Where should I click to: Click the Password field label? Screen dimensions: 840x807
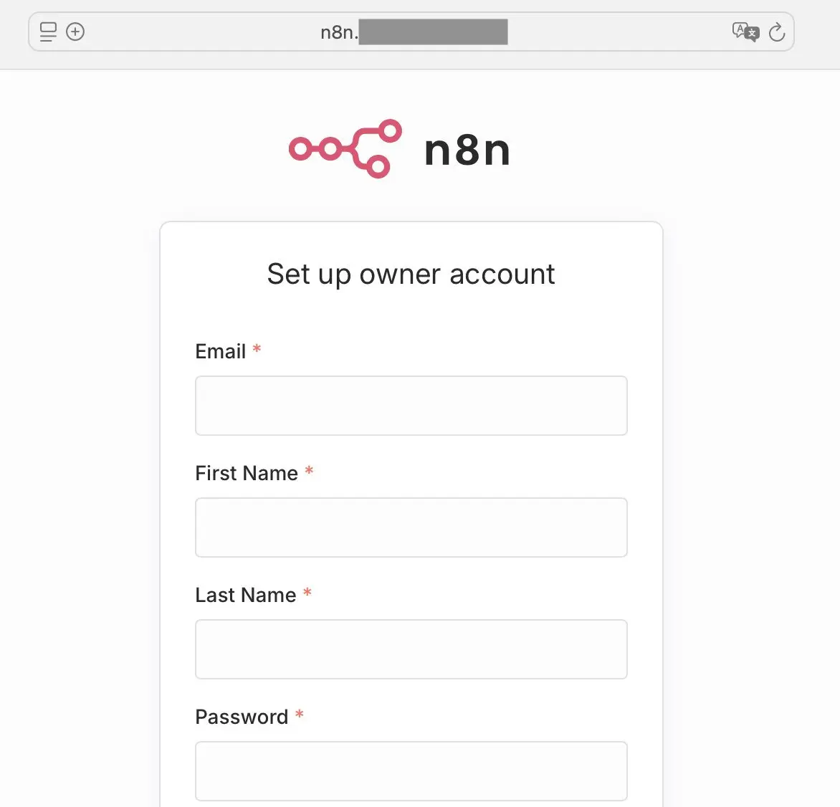[x=242, y=717]
